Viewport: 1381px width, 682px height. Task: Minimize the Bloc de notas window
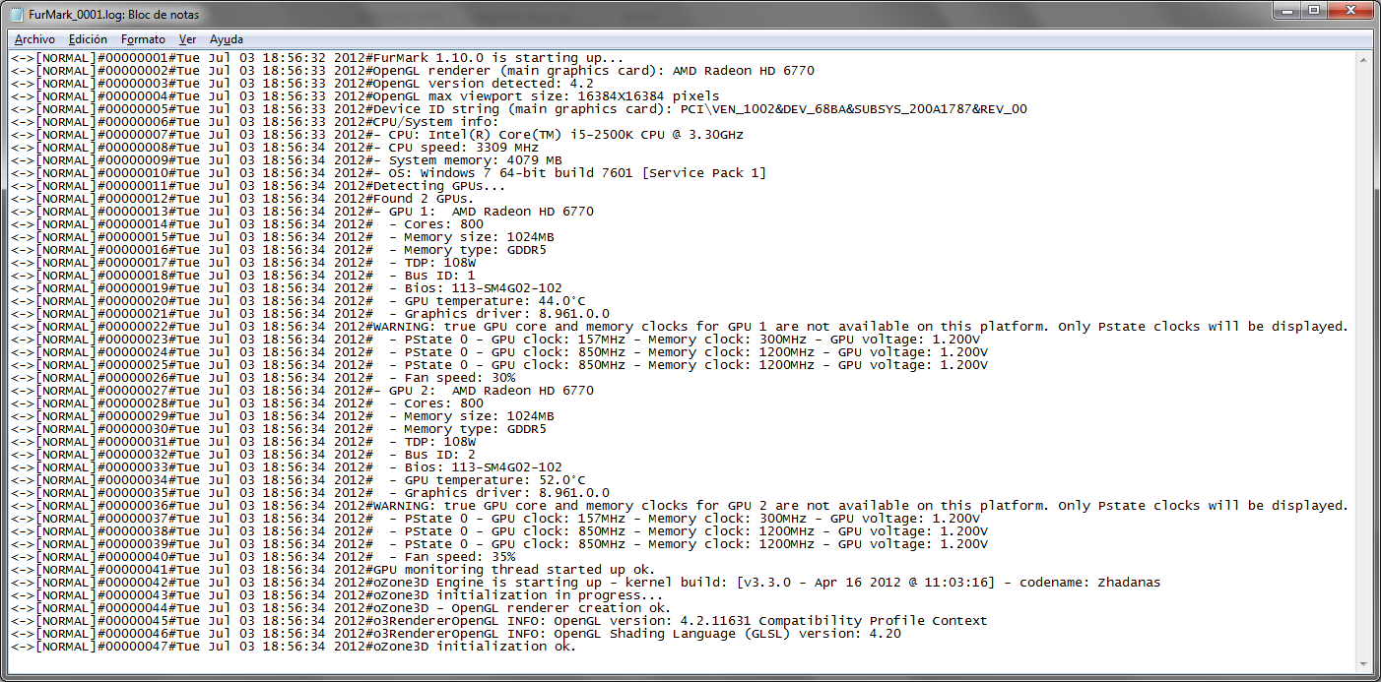coord(1284,11)
